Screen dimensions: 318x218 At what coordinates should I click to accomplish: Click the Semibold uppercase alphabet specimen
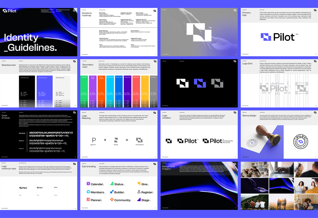pyautogui.click(x=51, y=133)
